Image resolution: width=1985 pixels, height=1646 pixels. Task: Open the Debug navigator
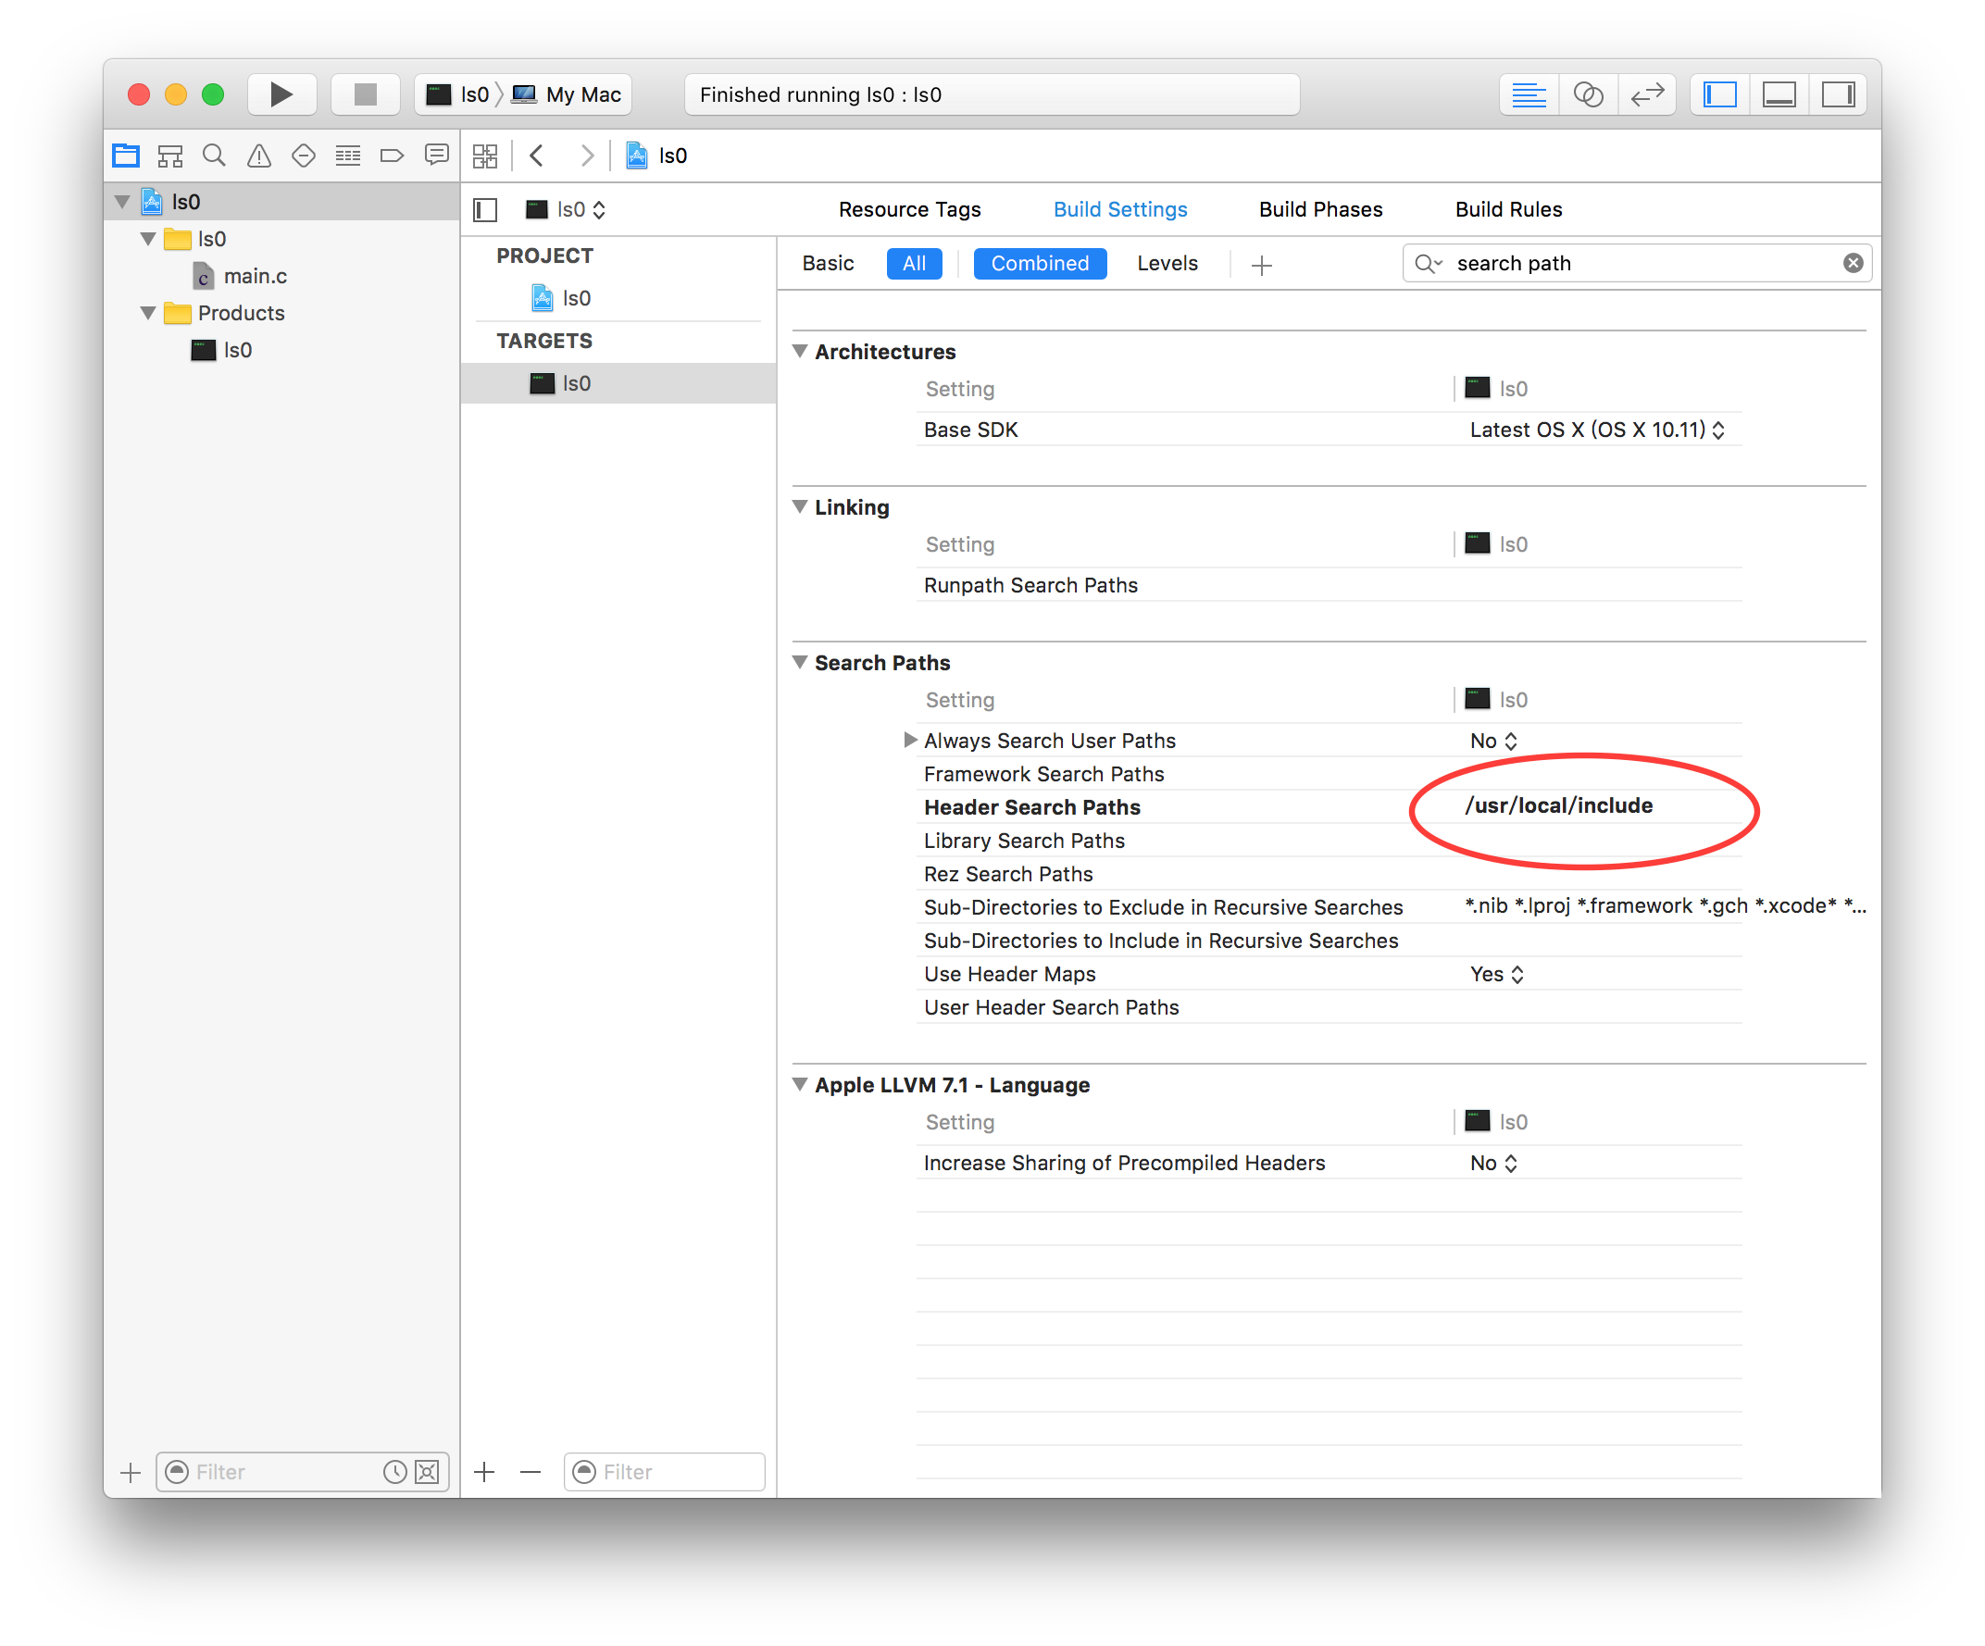pyautogui.click(x=348, y=155)
